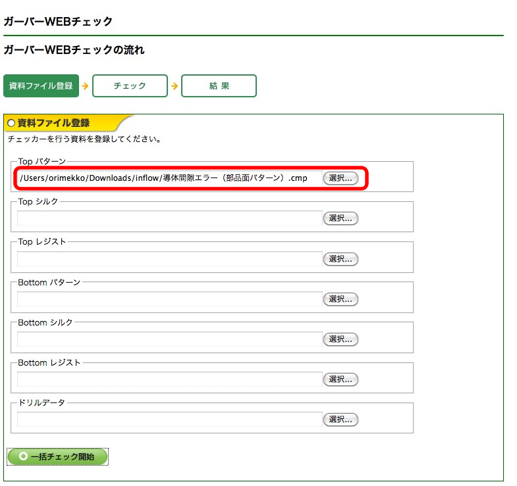The height and width of the screenshot is (486, 517).
Task: Click the 選択 button for Top レジスト
Action: point(340,259)
